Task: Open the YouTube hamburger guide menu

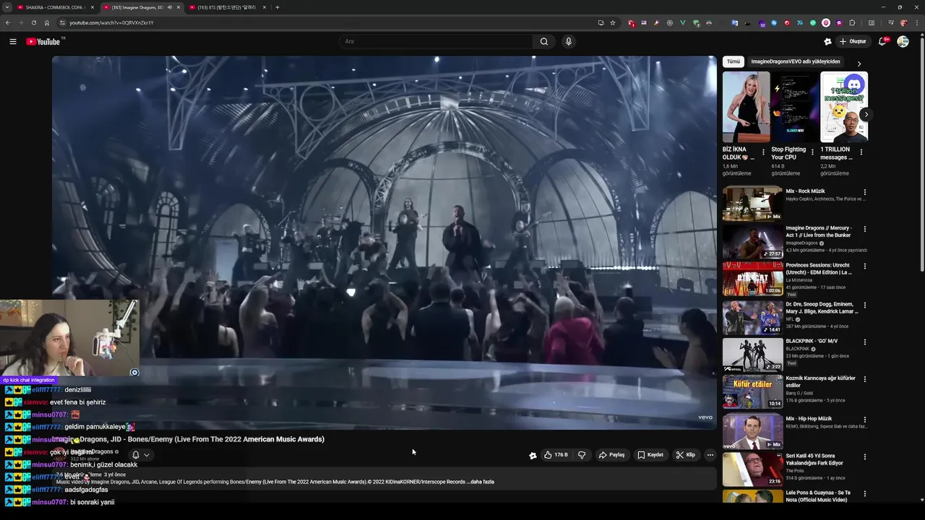Action: (x=12, y=41)
